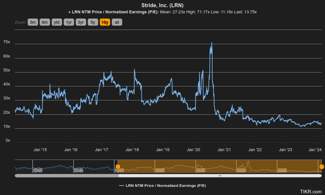Click the 2012 marker in navigator

[79, 170]
